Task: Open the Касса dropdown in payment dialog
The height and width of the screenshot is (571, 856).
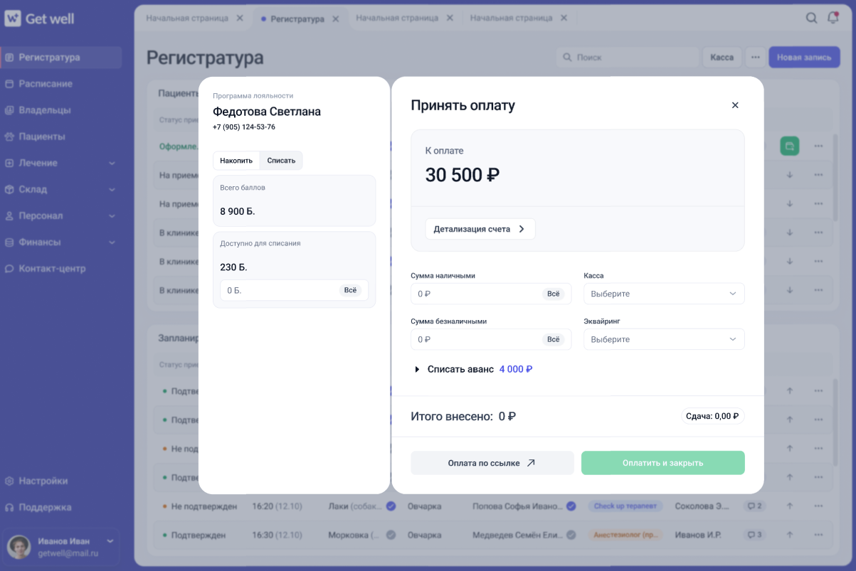Action: click(x=664, y=294)
